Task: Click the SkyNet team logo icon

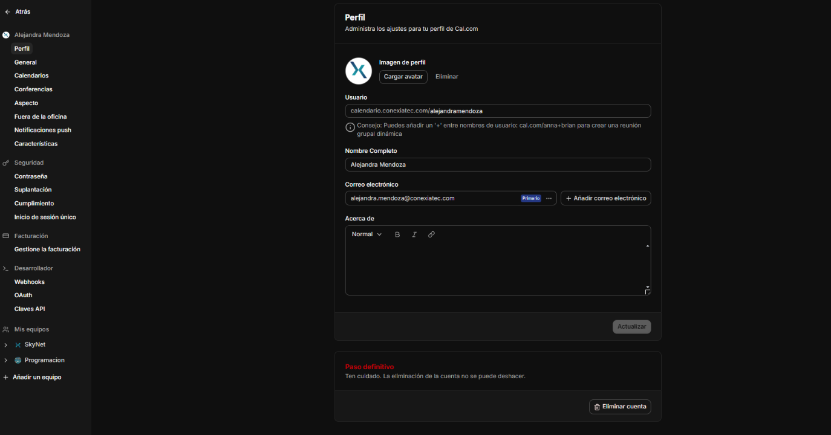Action: [18, 345]
